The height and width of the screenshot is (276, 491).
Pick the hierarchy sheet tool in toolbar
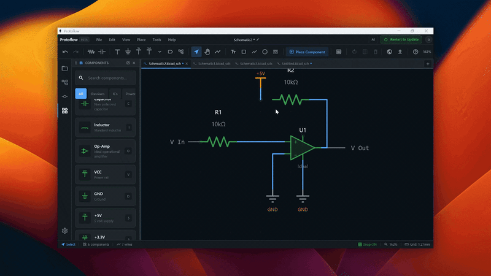click(x=181, y=52)
